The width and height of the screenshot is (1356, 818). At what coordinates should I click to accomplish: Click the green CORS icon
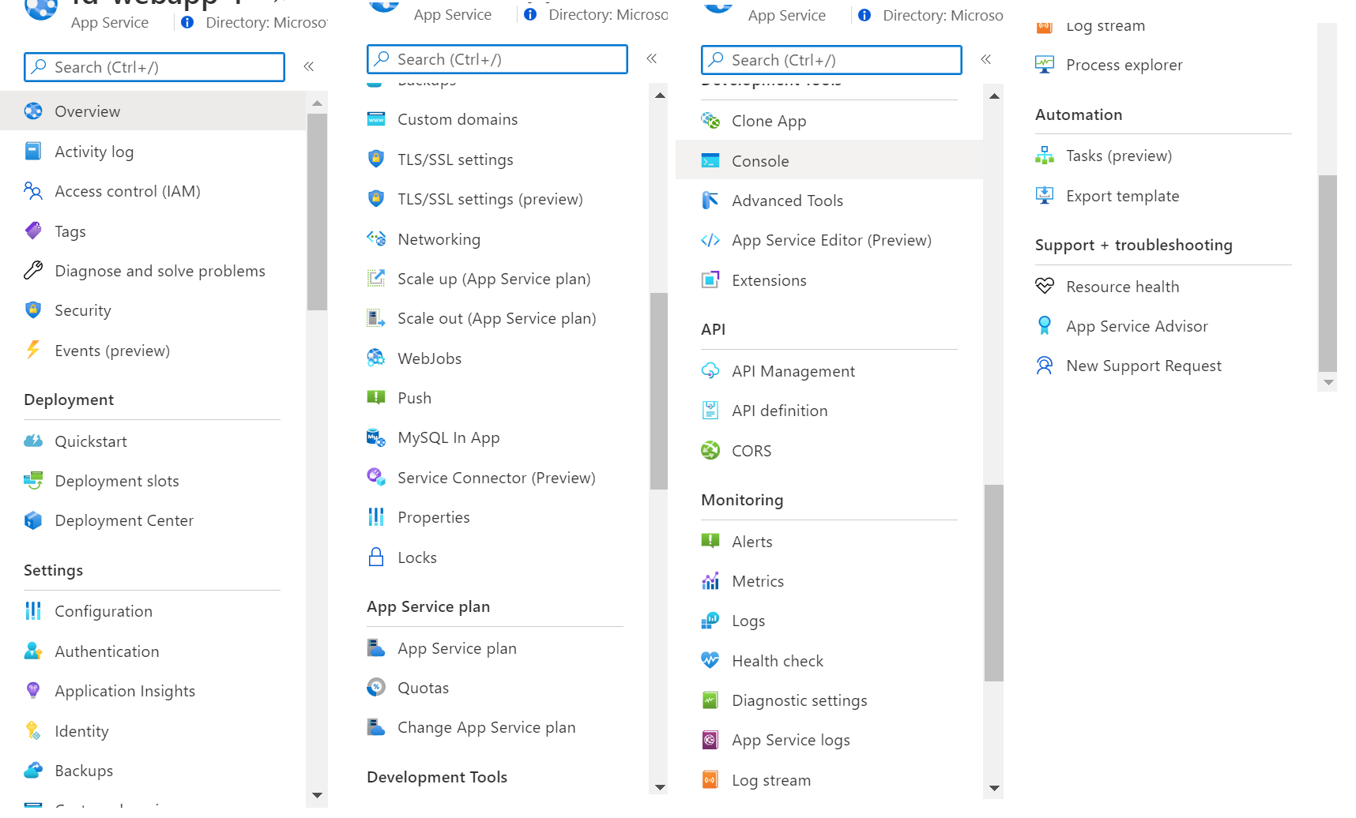pos(710,451)
